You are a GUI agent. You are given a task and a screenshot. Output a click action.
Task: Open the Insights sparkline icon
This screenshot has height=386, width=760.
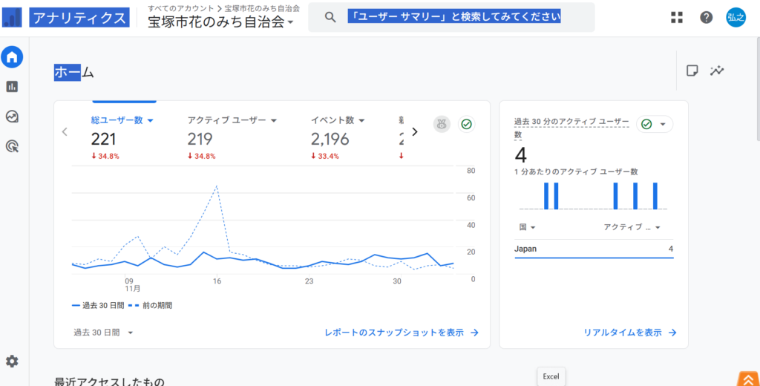(716, 71)
